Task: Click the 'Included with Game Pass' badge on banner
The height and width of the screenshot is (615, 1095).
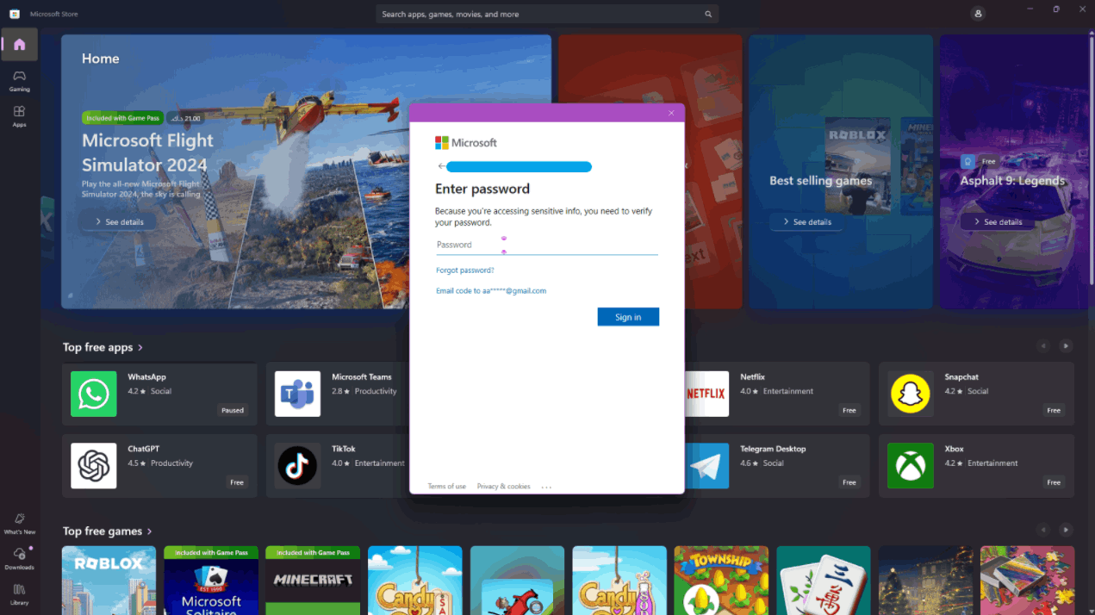Action: coord(122,118)
